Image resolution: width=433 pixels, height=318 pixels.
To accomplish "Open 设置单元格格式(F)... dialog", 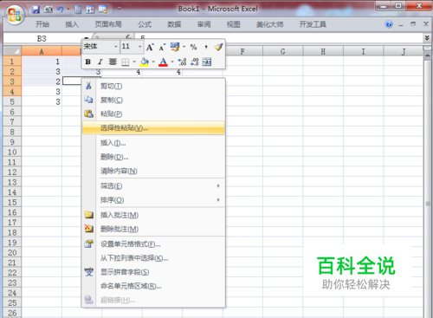I will tap(153, 244).
